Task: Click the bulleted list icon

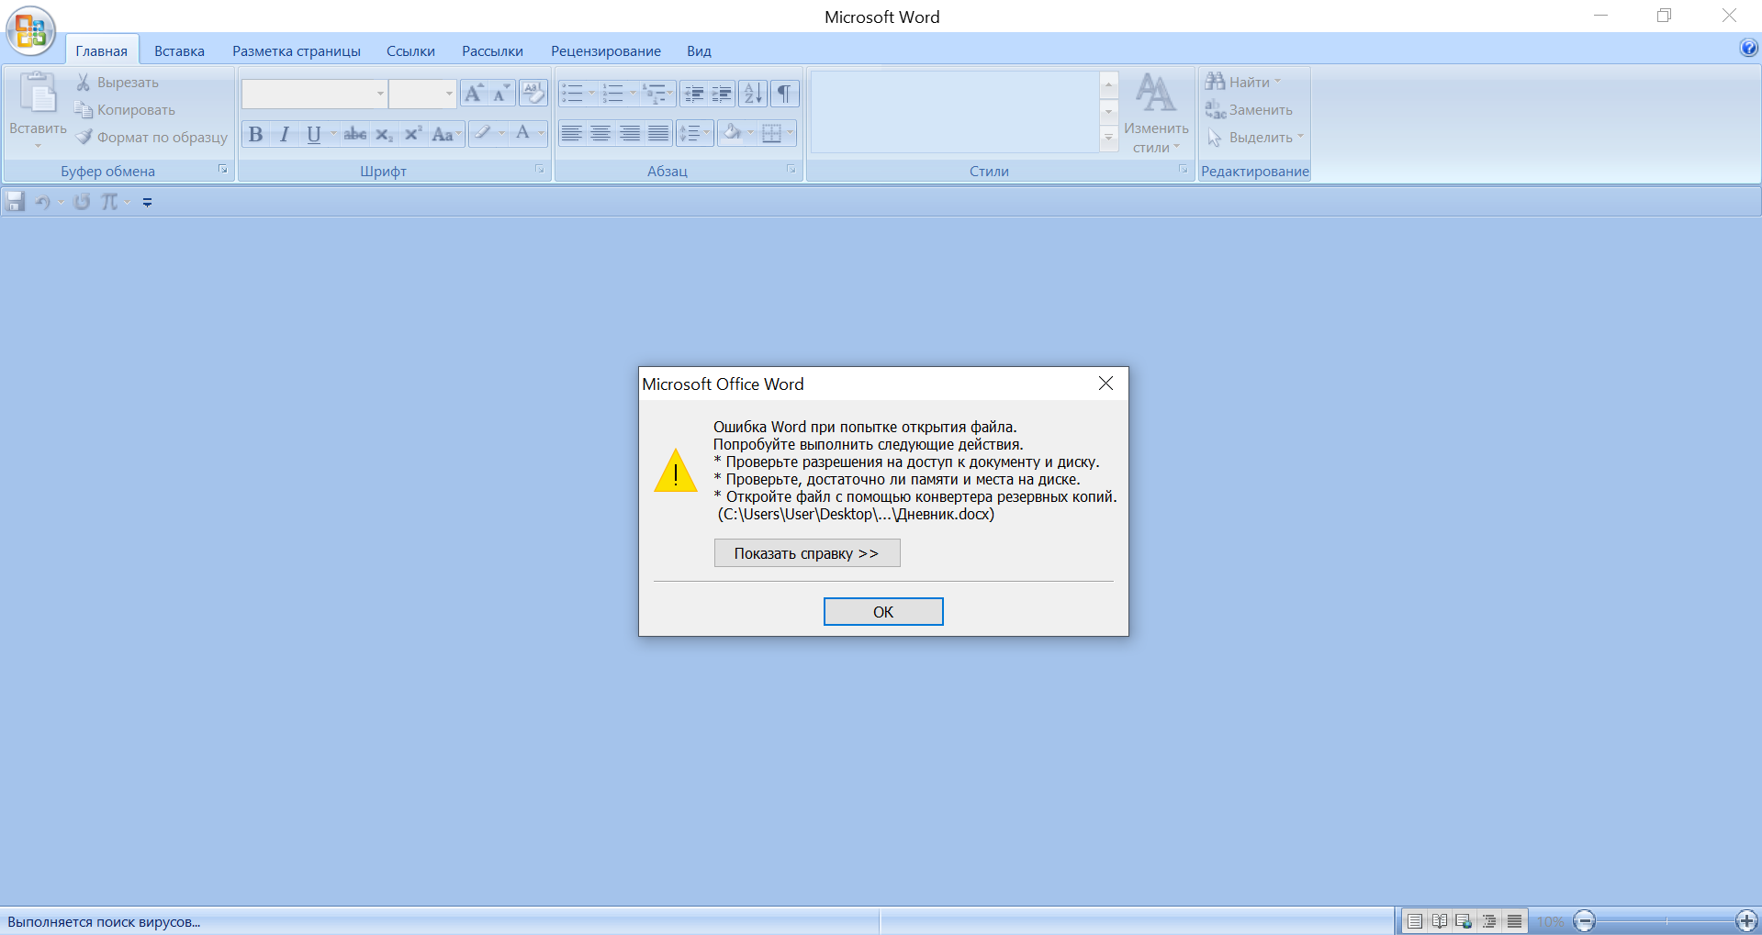Action: coord(572,94)
